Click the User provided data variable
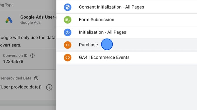Viewport: 197px width, 110px height. click(21, 87)
